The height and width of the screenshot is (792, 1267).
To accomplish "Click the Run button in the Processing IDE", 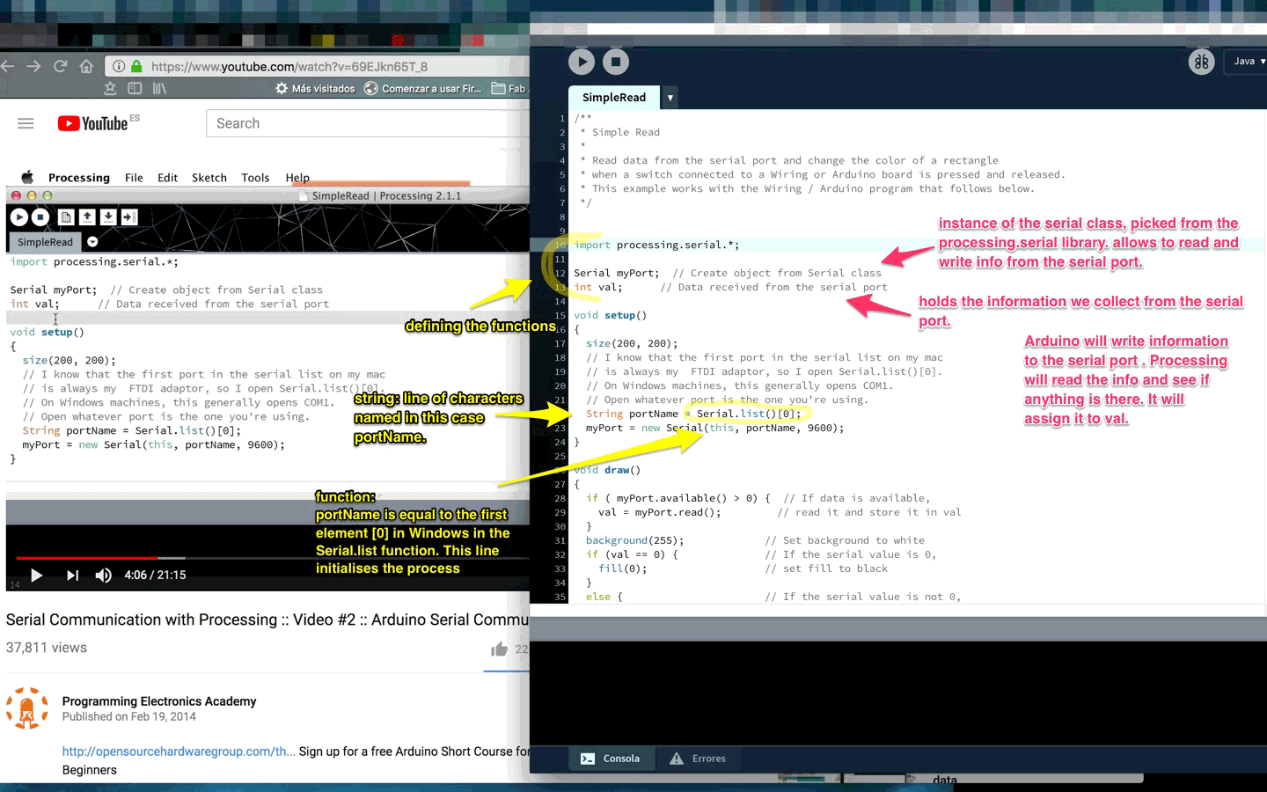I will 581,62.
